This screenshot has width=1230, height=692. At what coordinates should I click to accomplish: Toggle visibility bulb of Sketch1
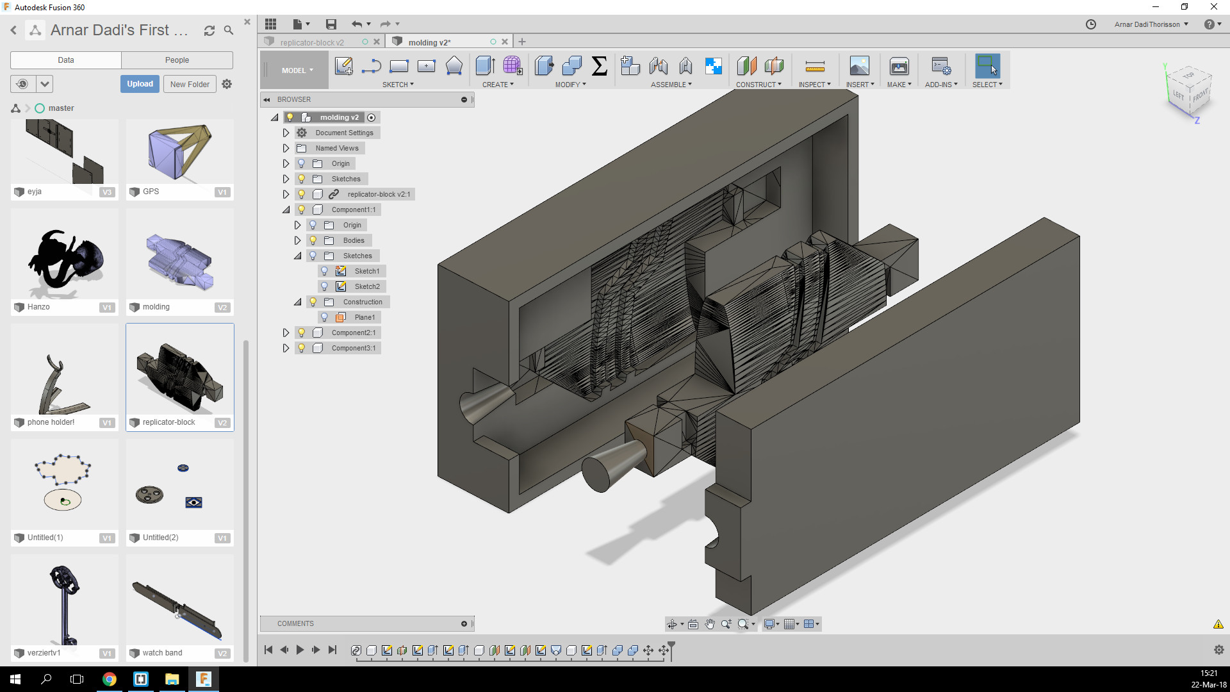[324, 271]
